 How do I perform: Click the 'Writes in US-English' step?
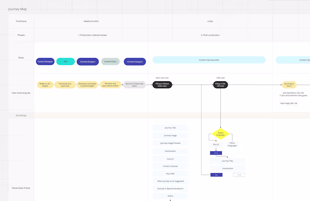45,85
